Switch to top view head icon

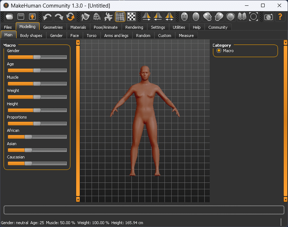(x=231, y=17)
